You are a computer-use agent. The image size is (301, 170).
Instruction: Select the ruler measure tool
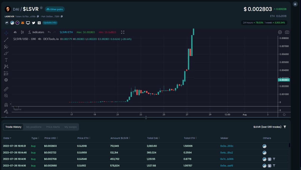coord(6,89)
